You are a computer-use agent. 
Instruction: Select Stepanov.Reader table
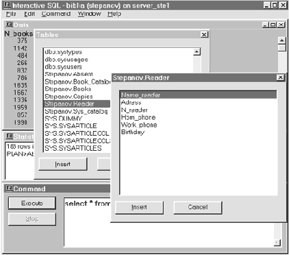(x=77, y=104)
